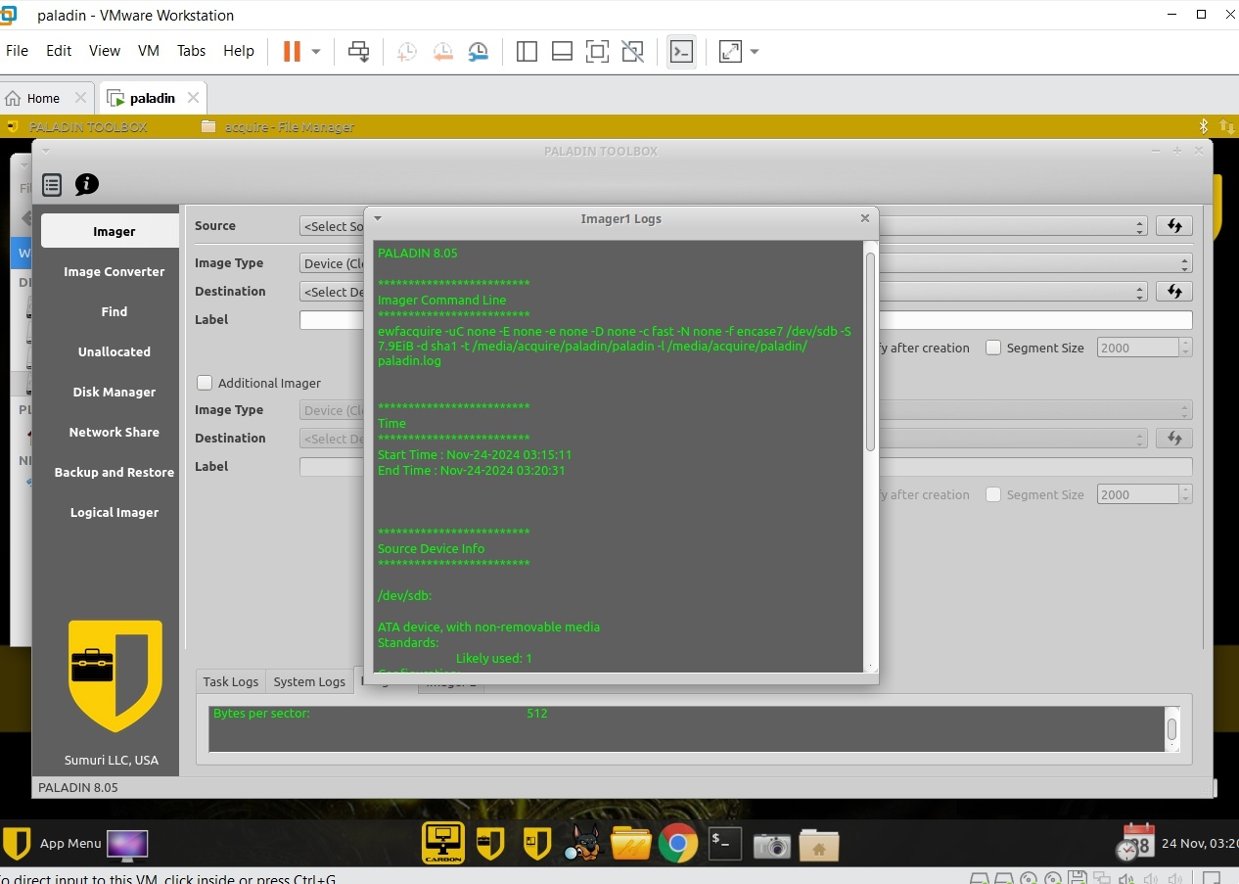Enable the Additional Imager checkbox
Image resolution: width=1239 pixels, height=884 pixels.
205,383
